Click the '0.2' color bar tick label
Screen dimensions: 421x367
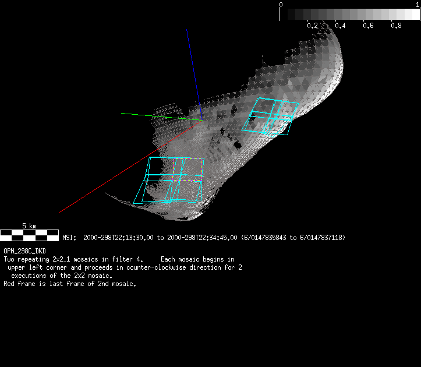click(x=312, y=26)
